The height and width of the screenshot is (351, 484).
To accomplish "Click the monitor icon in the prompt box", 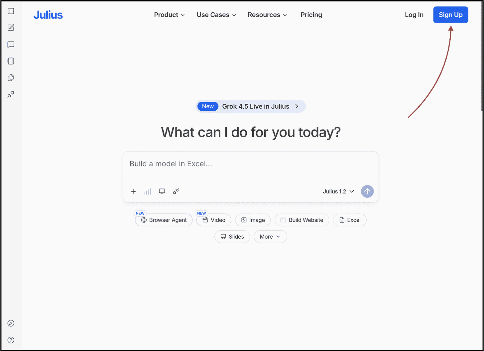I will 162,191.
